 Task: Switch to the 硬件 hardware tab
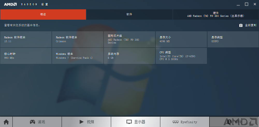point(216,14)
